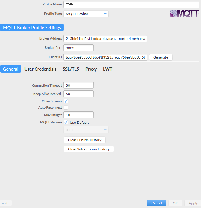The width and height of the screenshot is (201, 208).
Task: Click the Broker Address input field
Action: pyautogui.click(x=105, y=38)
